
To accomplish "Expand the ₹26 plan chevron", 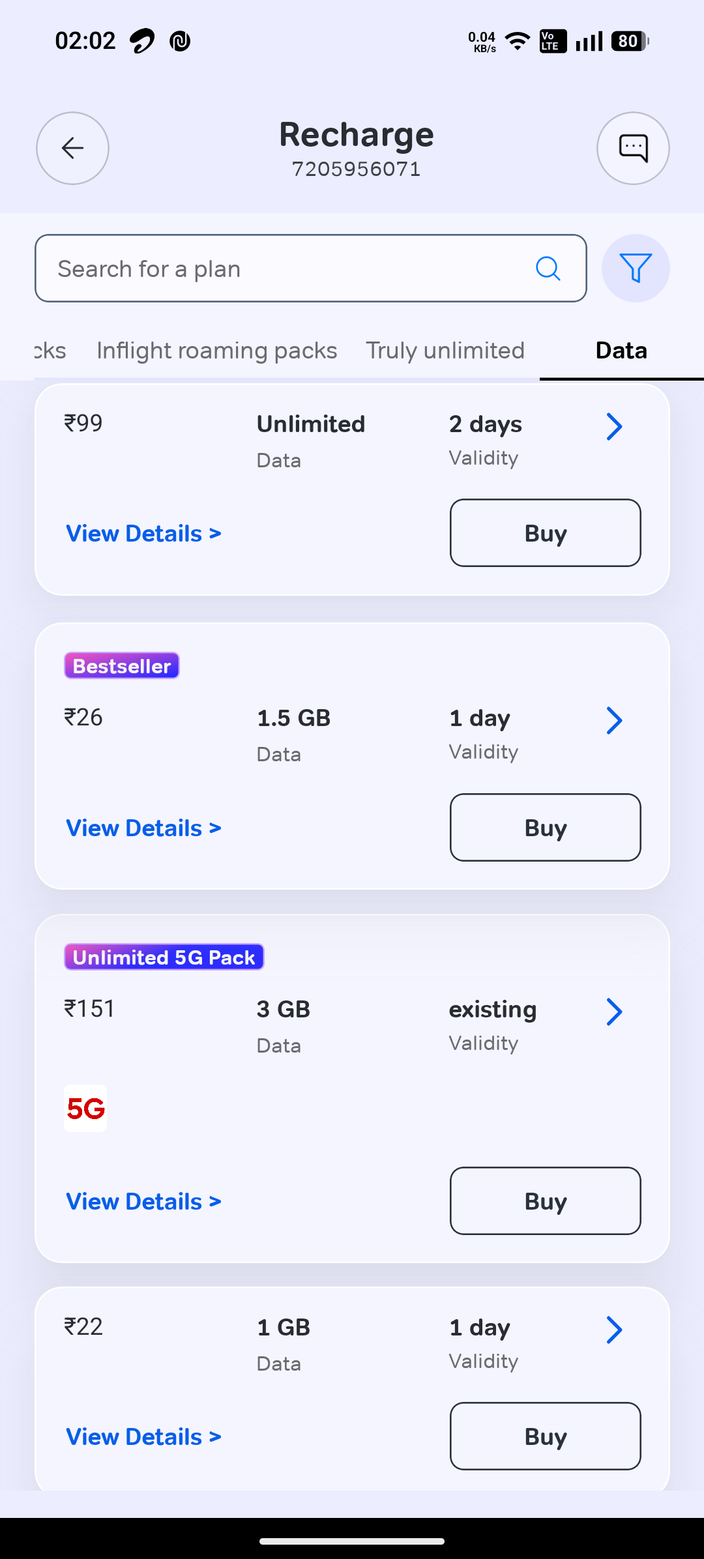I will coord(614,721).
